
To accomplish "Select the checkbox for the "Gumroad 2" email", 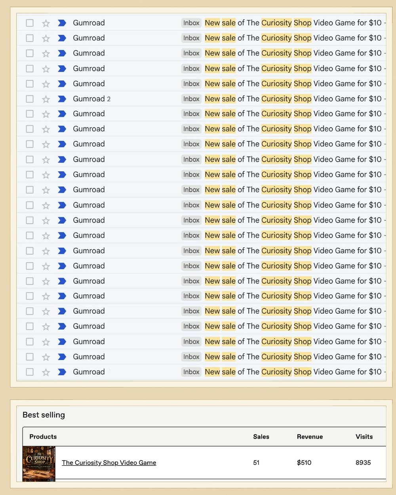I will (x=30, y=99).
